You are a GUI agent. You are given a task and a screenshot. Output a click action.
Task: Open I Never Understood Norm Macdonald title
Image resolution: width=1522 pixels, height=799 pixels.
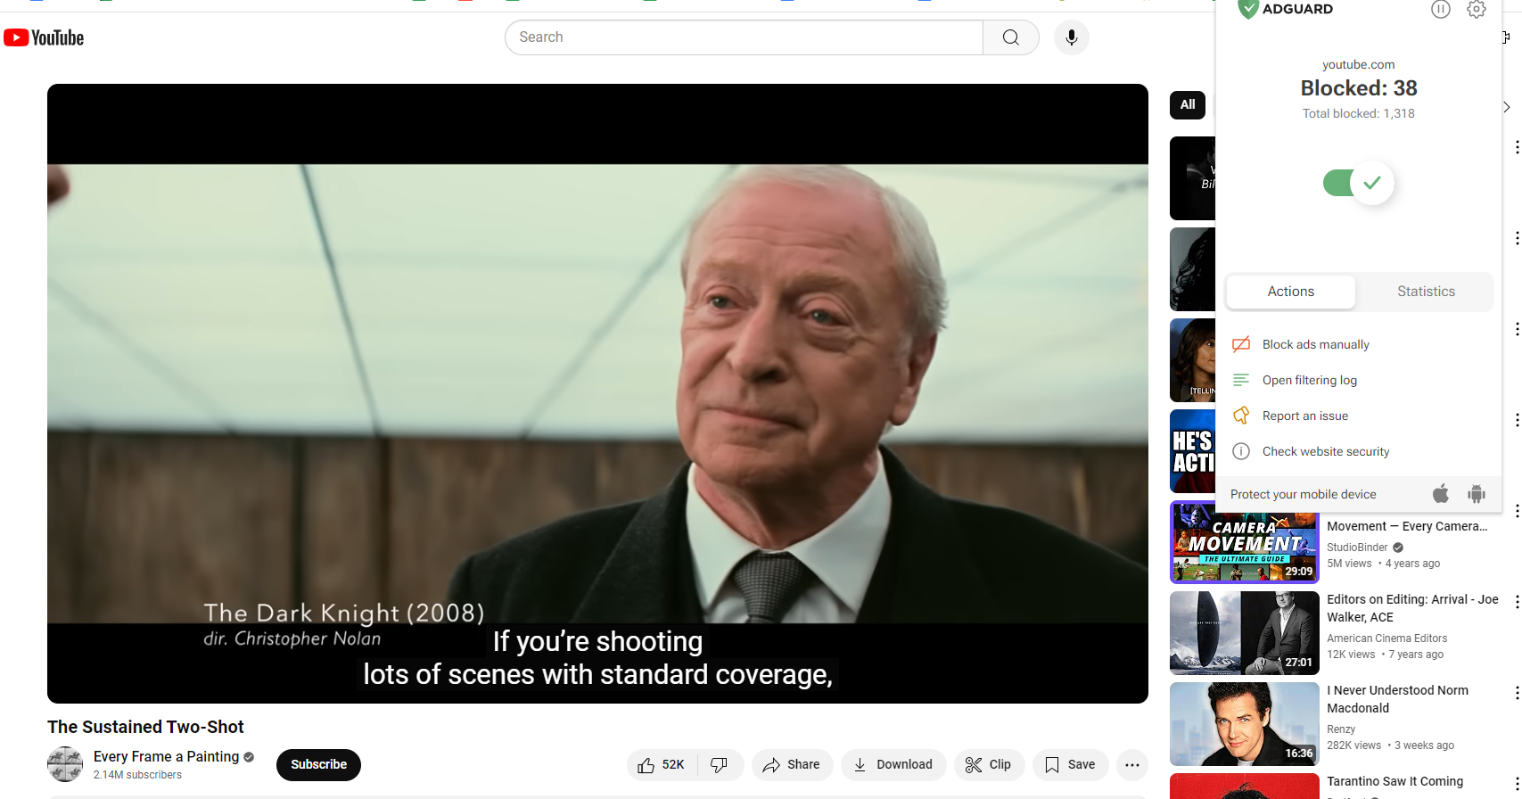click(x=1397, y=699)
